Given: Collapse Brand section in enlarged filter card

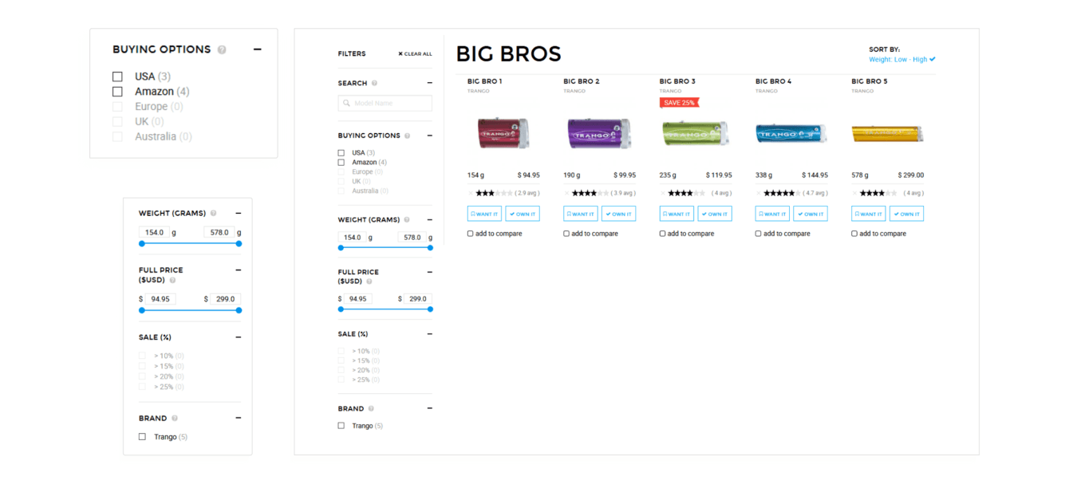Looking at the screenshot, I should 239,419.
